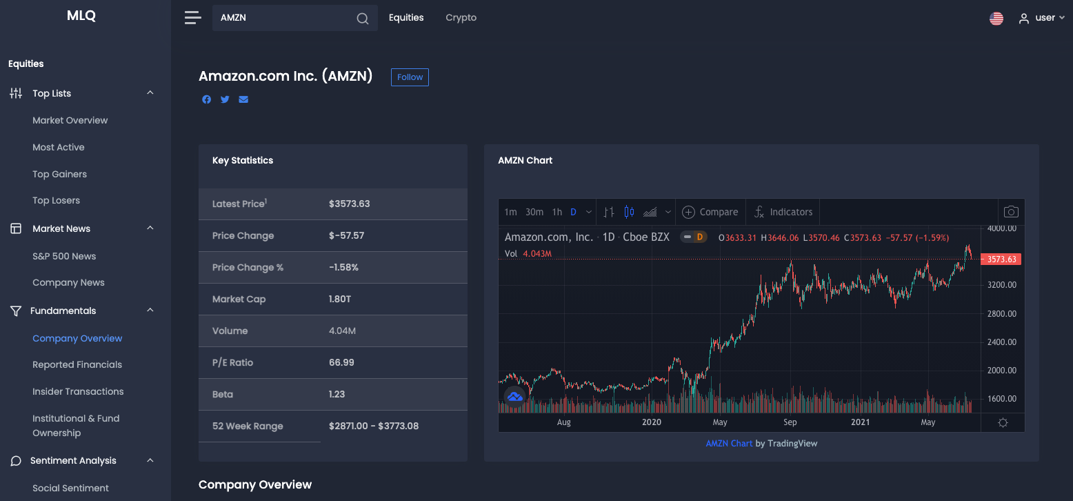Click the Market News newspaper icon
The height and width of the screenshot is (501, 1073).
point(16,228)
